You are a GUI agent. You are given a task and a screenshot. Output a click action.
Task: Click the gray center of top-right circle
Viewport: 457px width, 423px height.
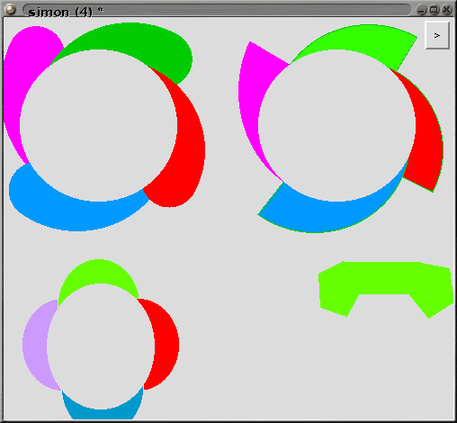tap(336, 125)
